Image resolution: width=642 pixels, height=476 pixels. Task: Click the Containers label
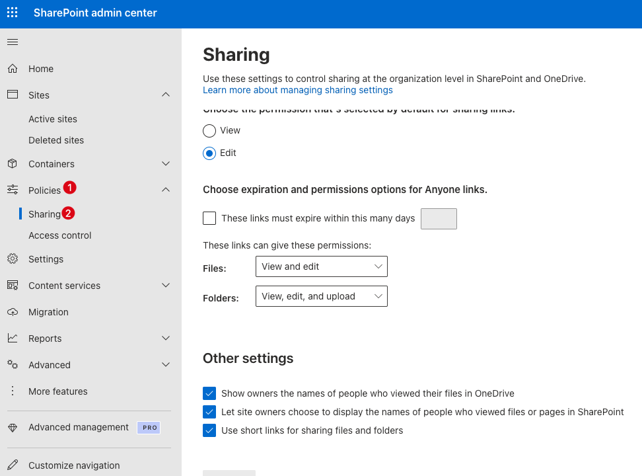tap(51, 164)
